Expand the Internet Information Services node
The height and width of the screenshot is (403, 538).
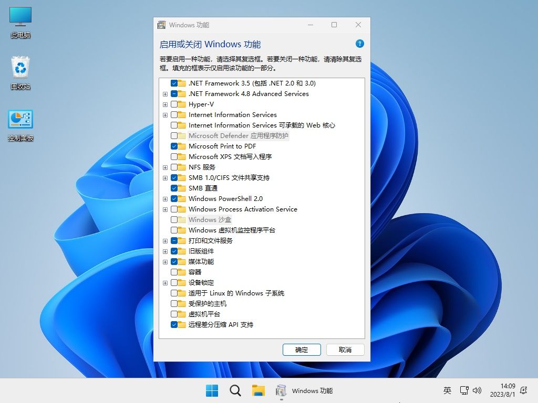[165, 115]
